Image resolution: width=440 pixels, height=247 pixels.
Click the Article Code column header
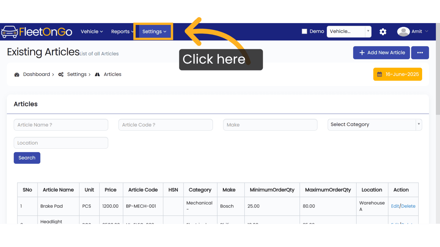[x=143, y=190]
